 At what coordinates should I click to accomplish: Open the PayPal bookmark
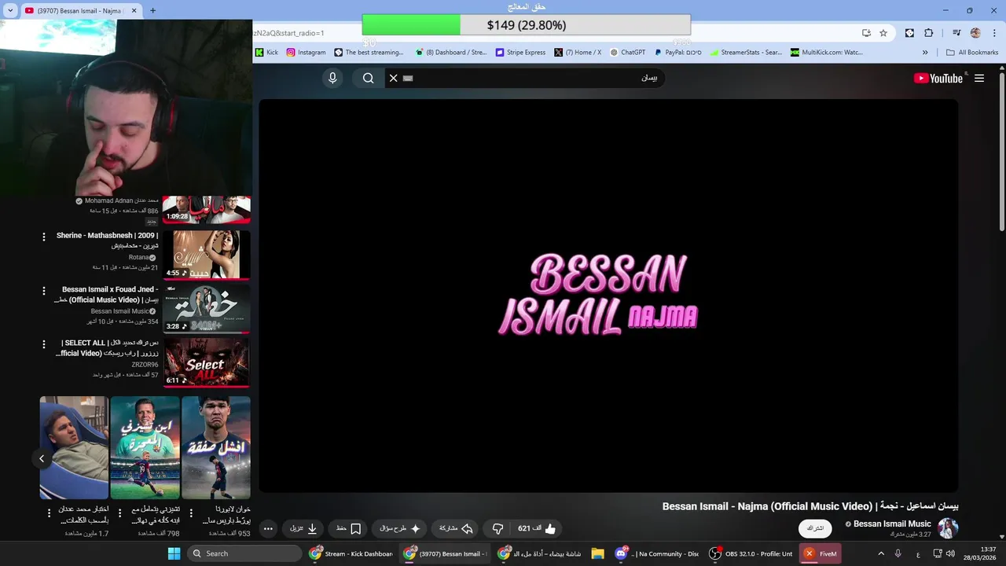tap(677, 53)
